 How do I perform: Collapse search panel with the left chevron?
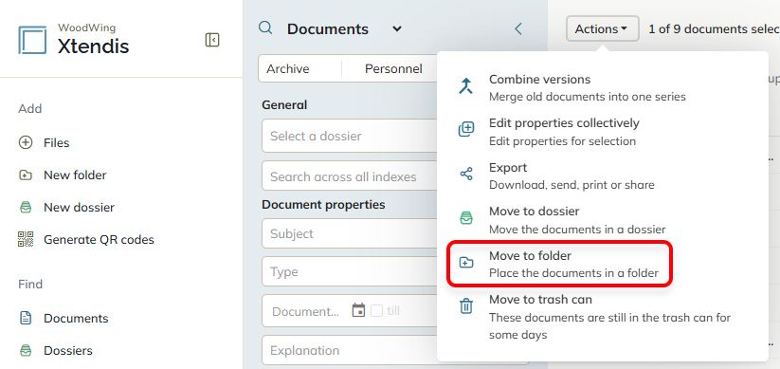point(518,28)
